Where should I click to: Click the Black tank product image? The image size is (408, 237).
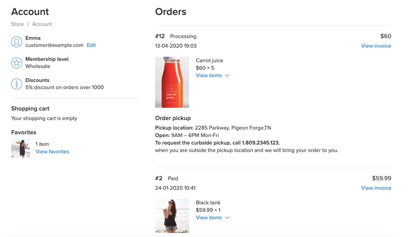click(x=172, y=216)
